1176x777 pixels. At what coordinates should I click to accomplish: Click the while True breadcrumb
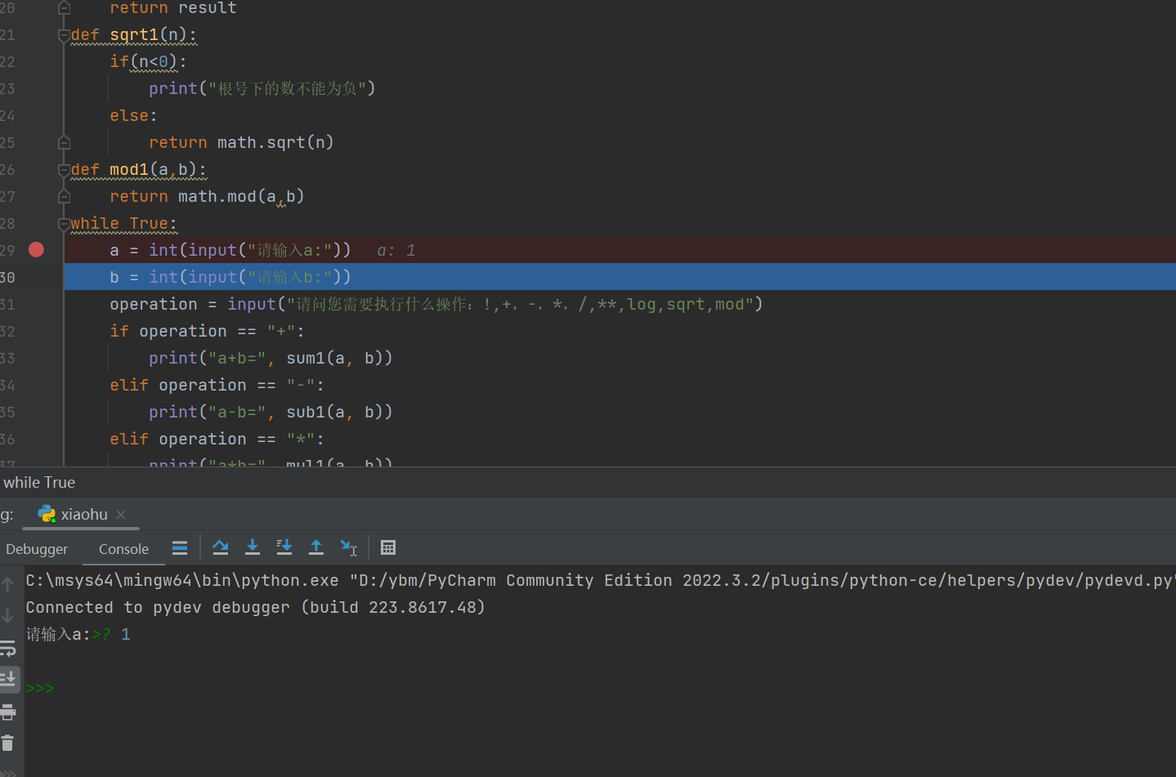pyautogui.click(x=39, y=483)
